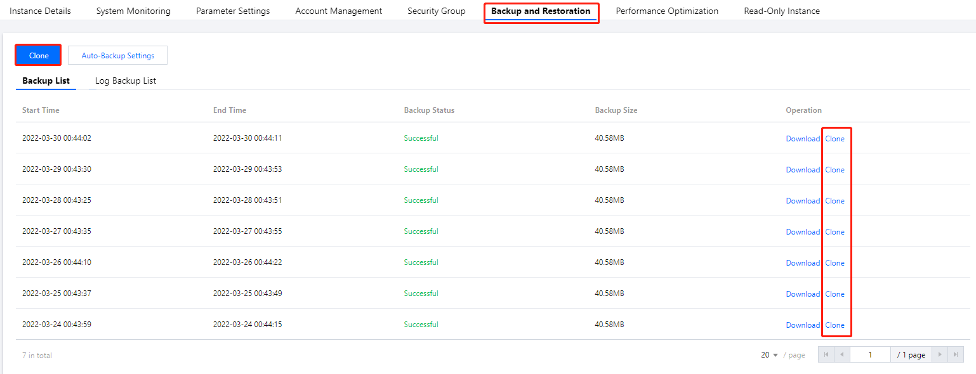Click the page number input field
The width and height of the screenshot is (976, 374).
click(x=870, y=355)
